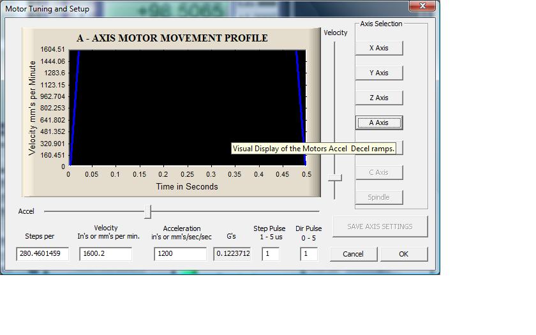Focus the Step Pulse input box
Viewport: 536px width, 335px height.
[270, 254]
